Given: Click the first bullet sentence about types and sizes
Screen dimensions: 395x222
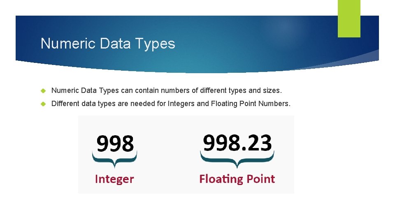Looking at the screenshot, I should (x=167, y=90).
